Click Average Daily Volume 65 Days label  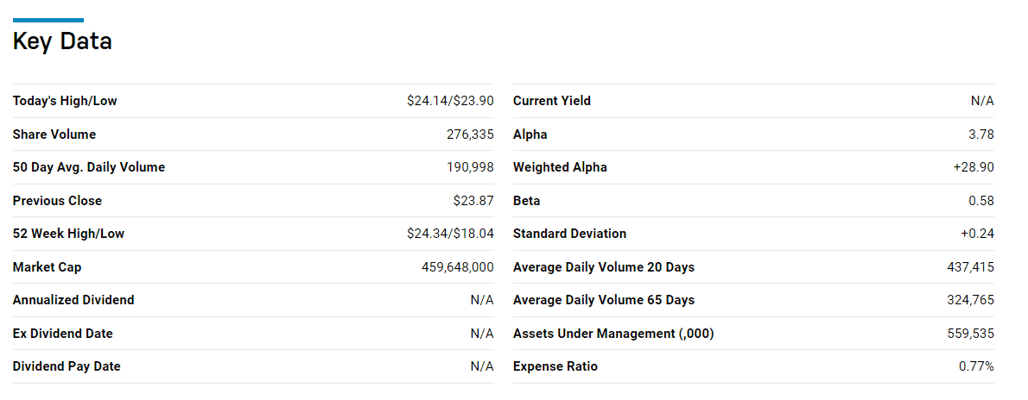click(x=604, y=300)
